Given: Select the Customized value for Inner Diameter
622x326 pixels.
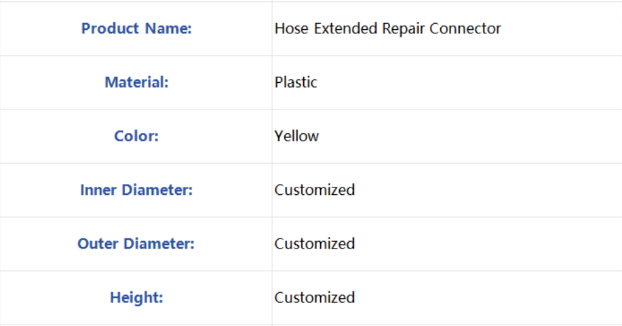Looking at the screenshot, I should pyautogui.click(x=315, y=190).
